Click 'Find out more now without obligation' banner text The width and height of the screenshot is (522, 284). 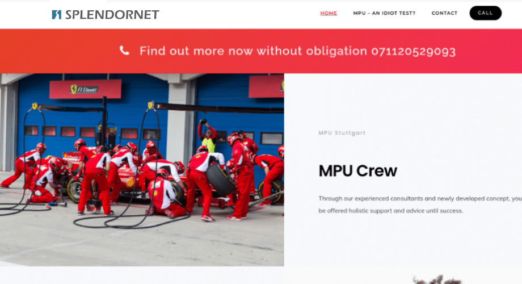point(253,51)
